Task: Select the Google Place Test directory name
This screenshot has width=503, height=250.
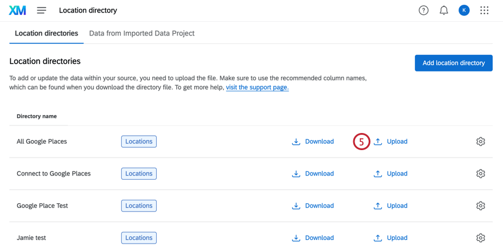Action: point(43,206)
